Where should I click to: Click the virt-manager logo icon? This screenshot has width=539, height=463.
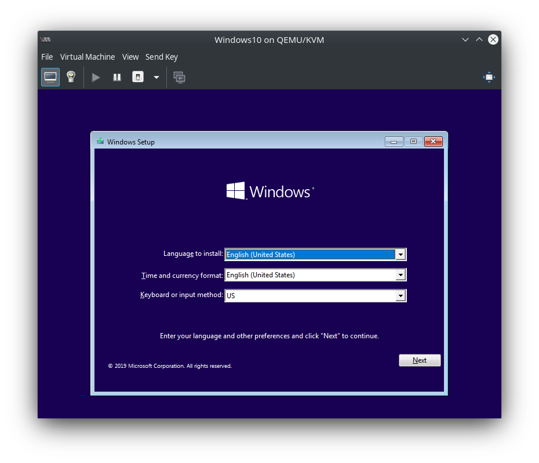(x=45, y=39)
